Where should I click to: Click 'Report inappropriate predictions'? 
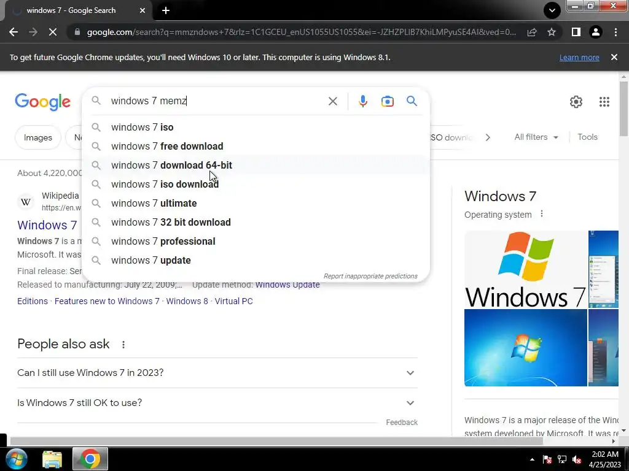370,276
